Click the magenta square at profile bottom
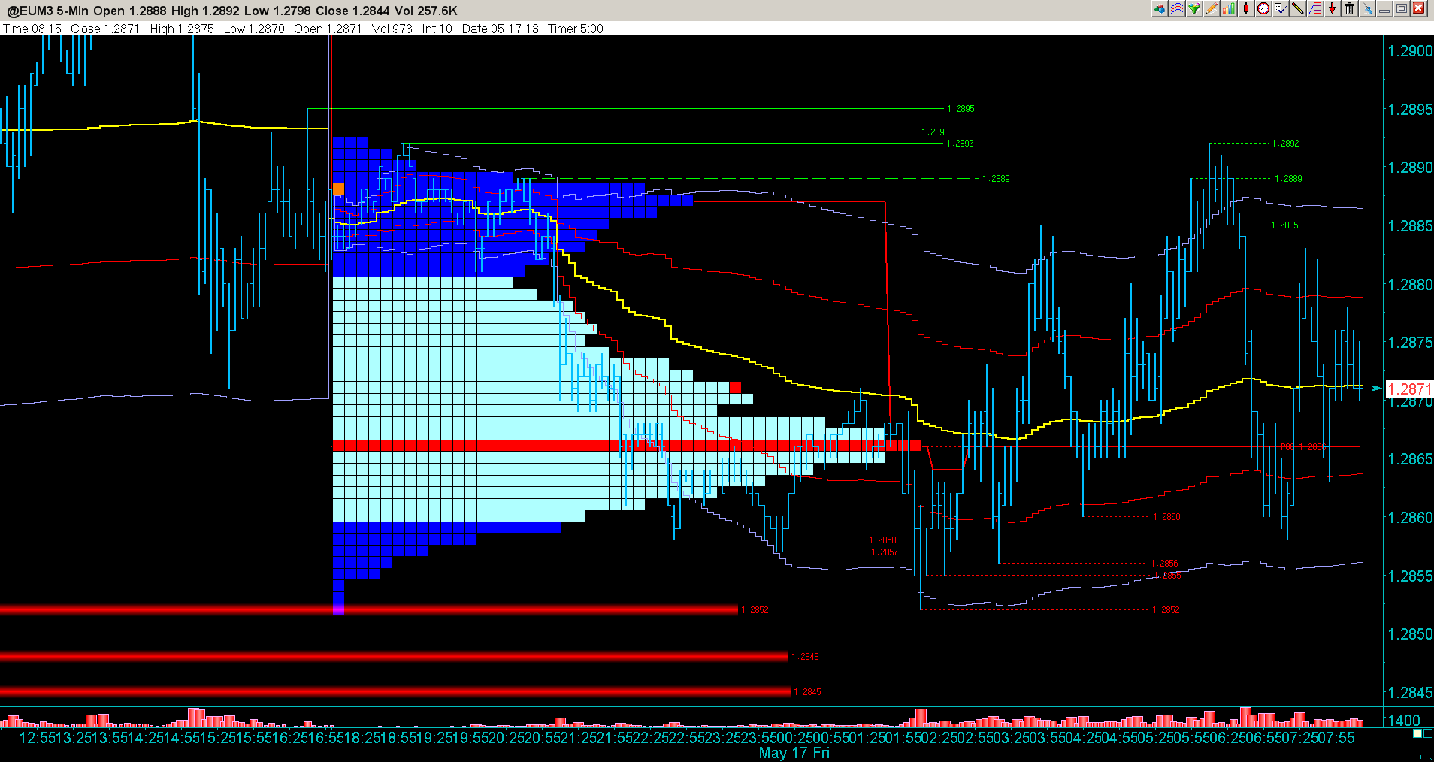 pos(338,609)
